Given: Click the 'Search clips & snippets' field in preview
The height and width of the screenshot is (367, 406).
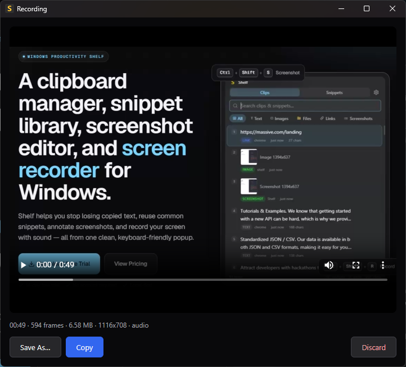Looking at the screenshot, I should point(305,106).
